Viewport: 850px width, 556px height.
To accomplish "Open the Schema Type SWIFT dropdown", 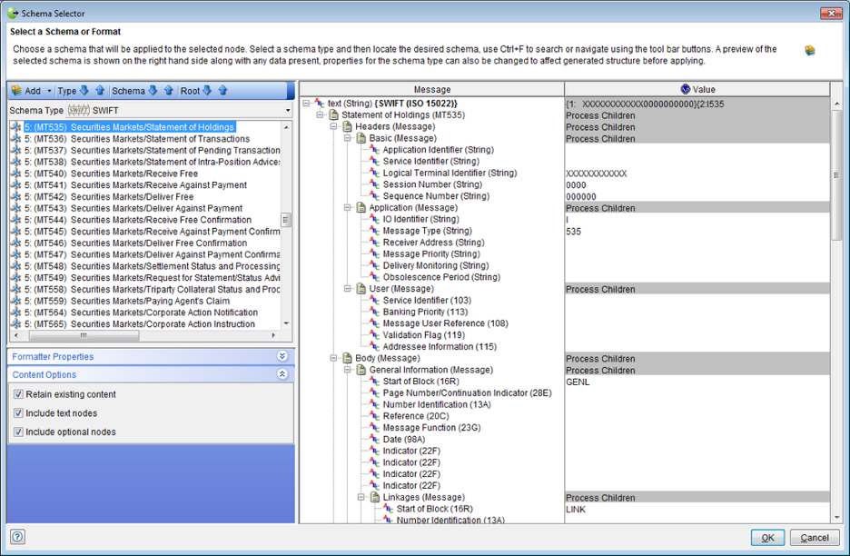I will (285, 110).
